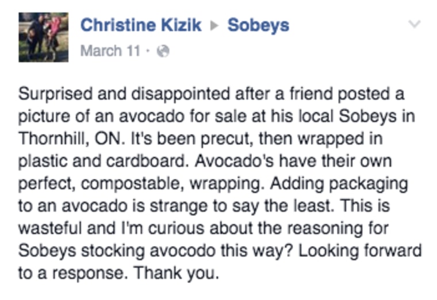Click the word 'disappointed' in the first line
Viewport: 437px width, 300px height.
(181, 95)
